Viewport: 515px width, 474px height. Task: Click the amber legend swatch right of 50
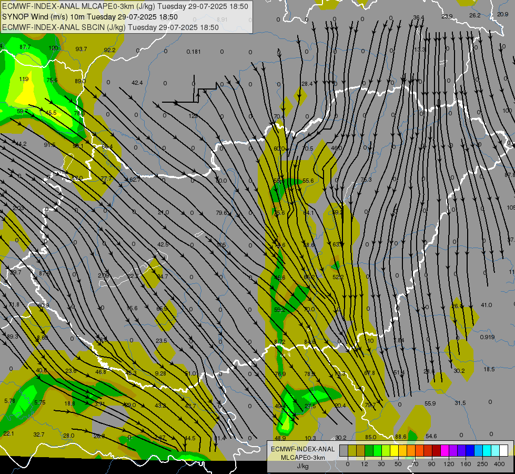click(x=402, y=450)
